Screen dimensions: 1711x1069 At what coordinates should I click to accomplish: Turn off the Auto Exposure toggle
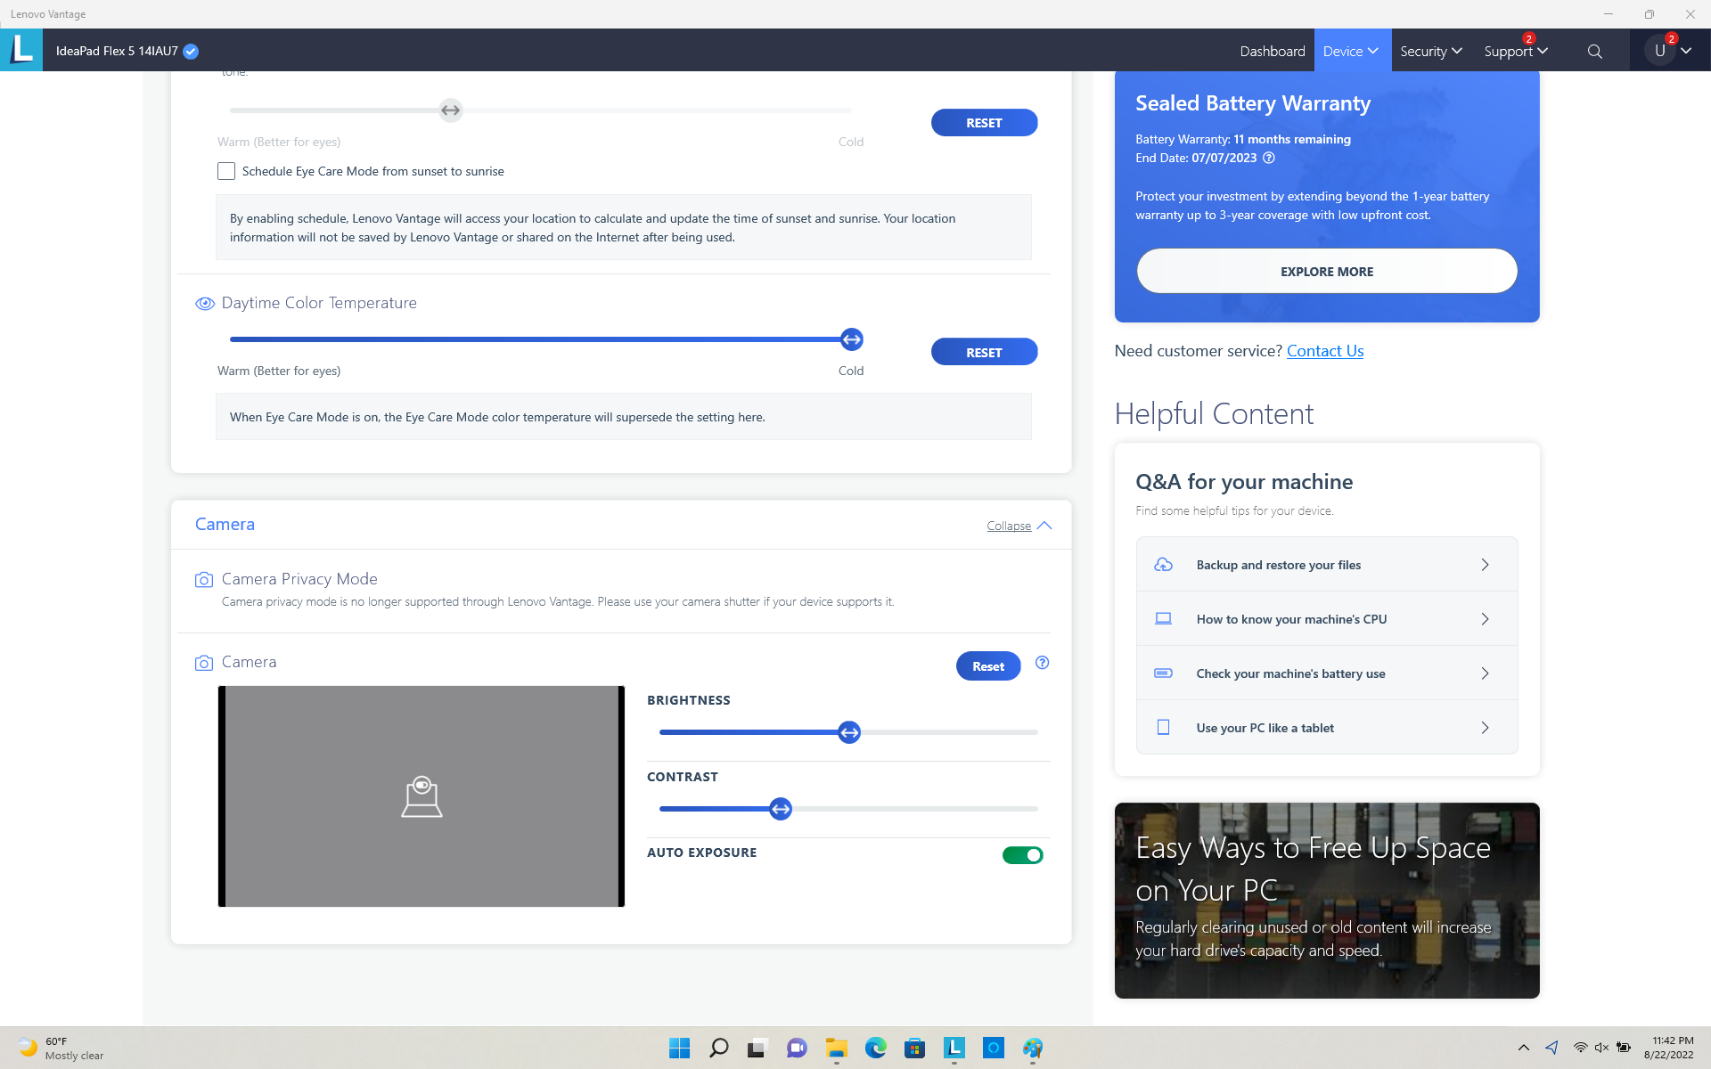click(1022, 855)
